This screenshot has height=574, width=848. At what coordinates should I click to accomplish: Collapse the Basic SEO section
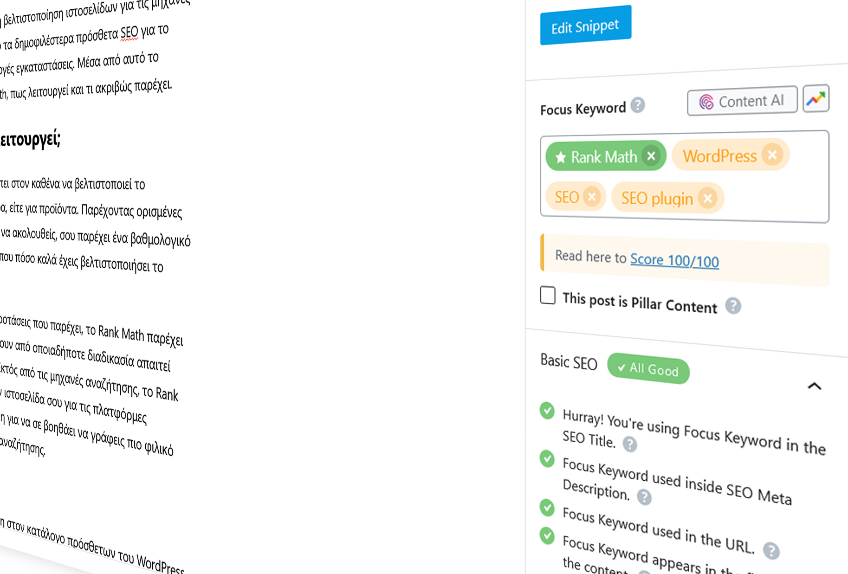(814, 386)
